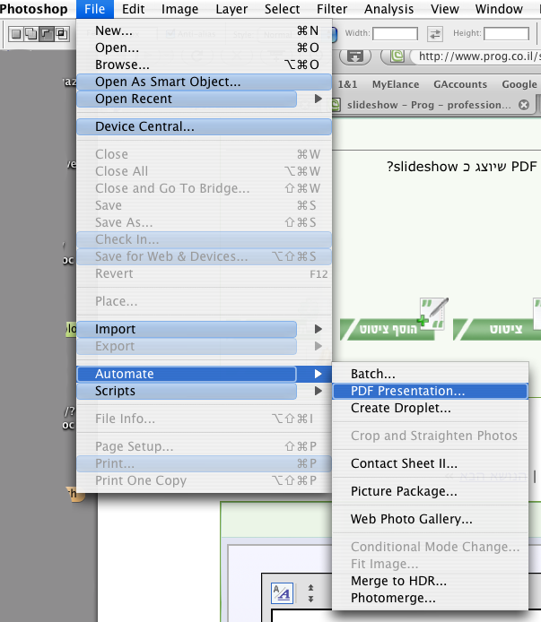The image size is (541, 622).
Task: Expand the Scripts submenu arrow
Action: (x=318, y=391)
